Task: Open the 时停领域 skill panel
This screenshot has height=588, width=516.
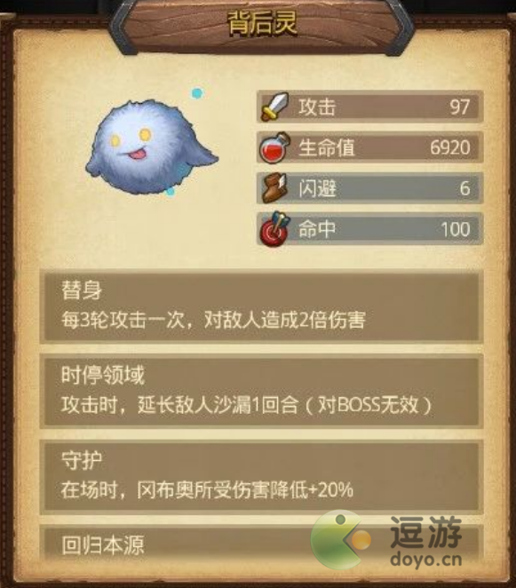Action: [261, 392]
